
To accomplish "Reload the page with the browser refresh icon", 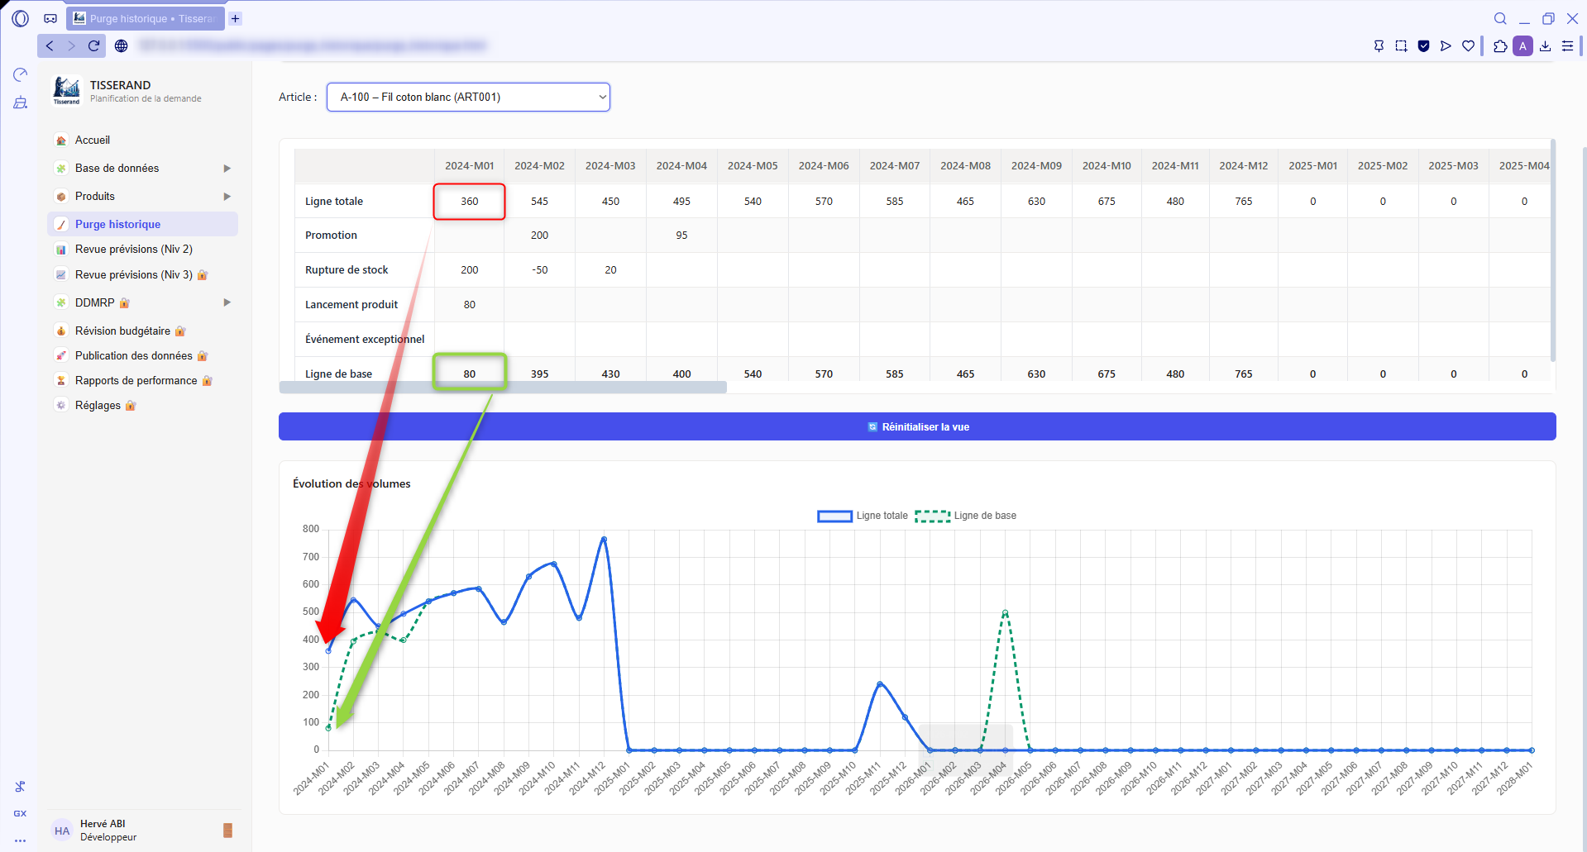I will point(93,46).
